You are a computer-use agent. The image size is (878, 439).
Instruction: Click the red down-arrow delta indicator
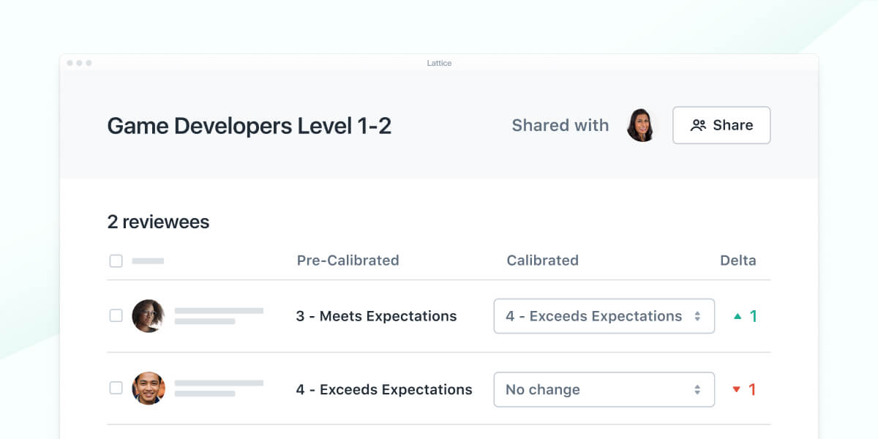737,389
